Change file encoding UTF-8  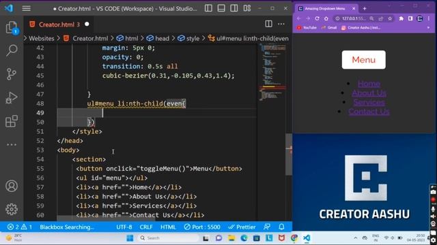point(124,227)
